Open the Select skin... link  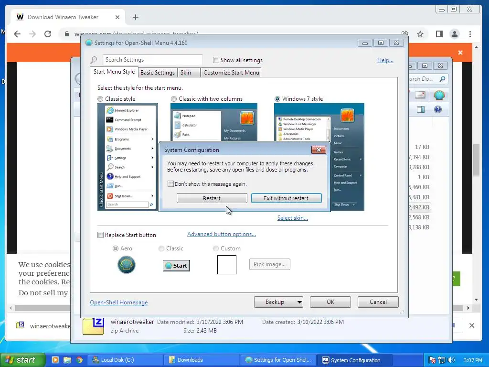[293, 218]
